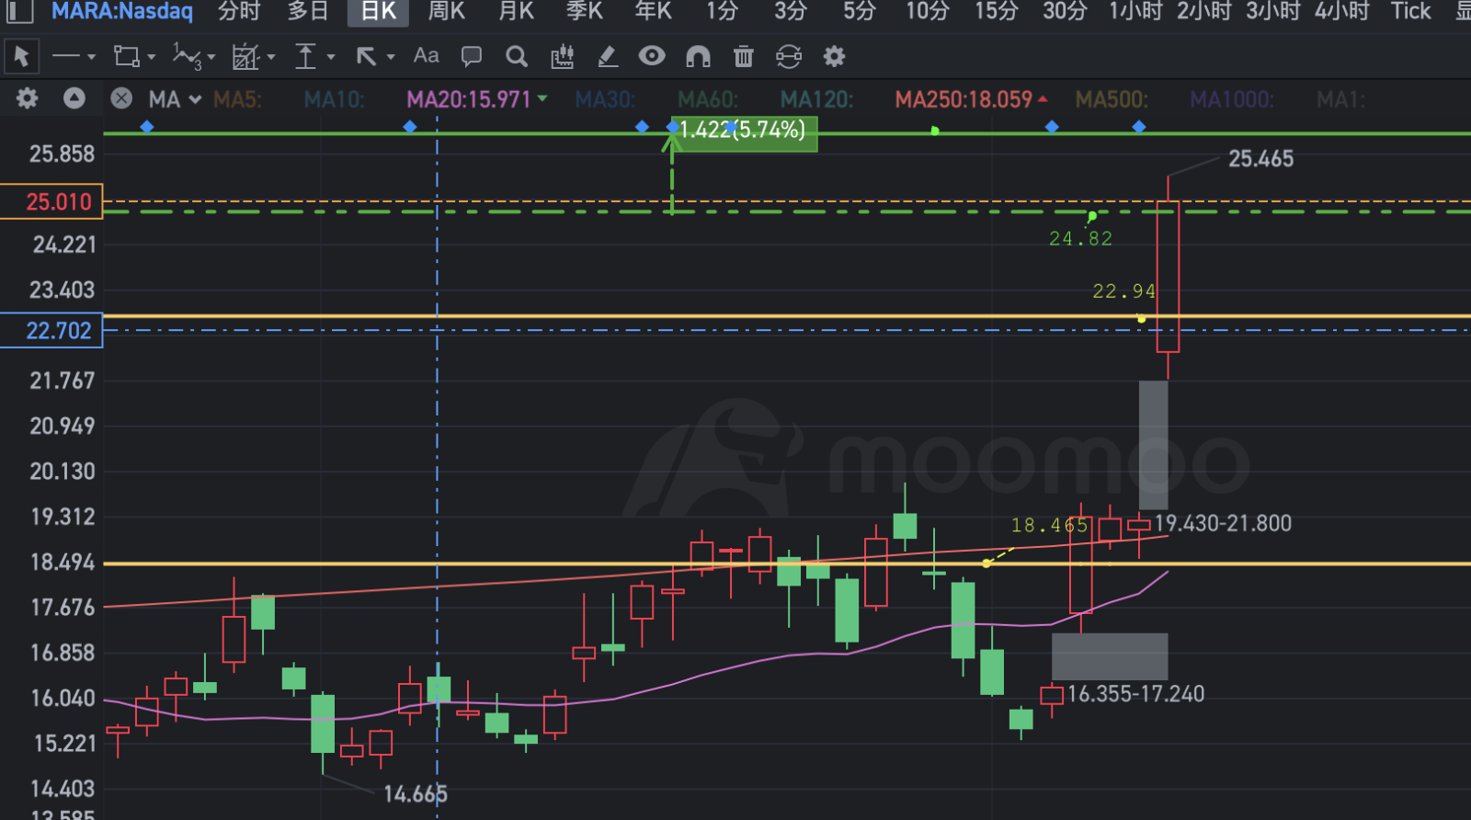Image resolution: width=1471 pixels, height=820 pixels.
Task: Select the cursor pointer tool
Action: click(21, 57)
